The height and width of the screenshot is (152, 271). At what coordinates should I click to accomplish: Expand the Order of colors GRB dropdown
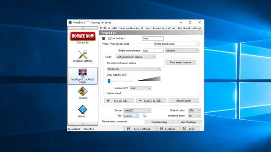tap(194, 111)
